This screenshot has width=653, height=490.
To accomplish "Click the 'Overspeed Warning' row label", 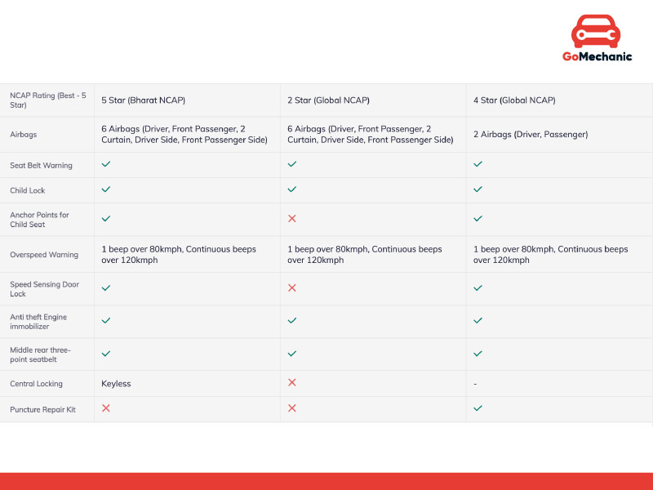I will 44,255.
